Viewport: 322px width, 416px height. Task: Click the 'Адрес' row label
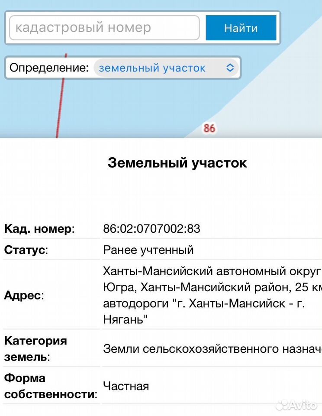tap(24, 295)
